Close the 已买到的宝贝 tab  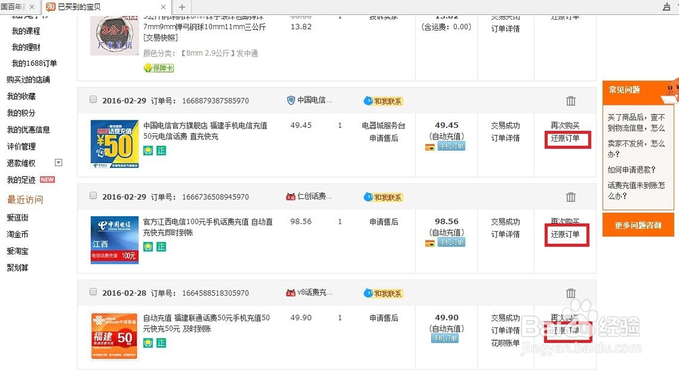pyautogui.click(x=163, y=7)
